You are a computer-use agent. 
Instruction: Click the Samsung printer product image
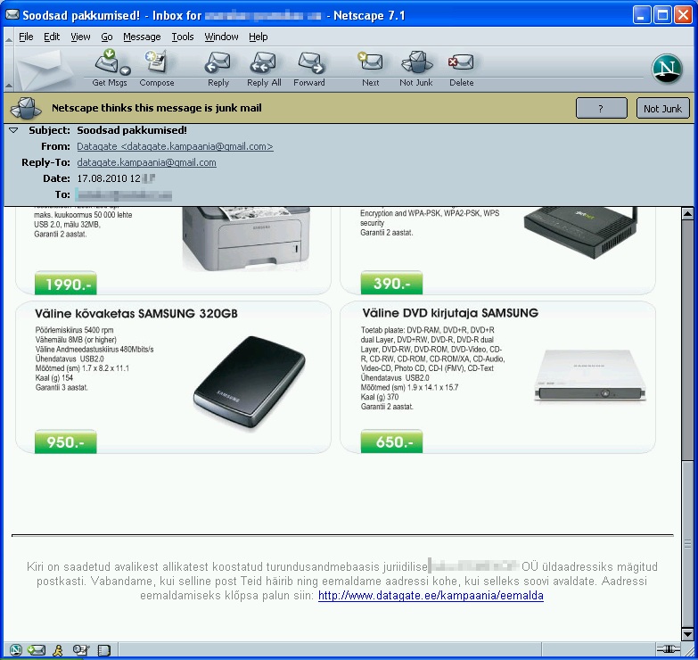click(x=246, y=238)
